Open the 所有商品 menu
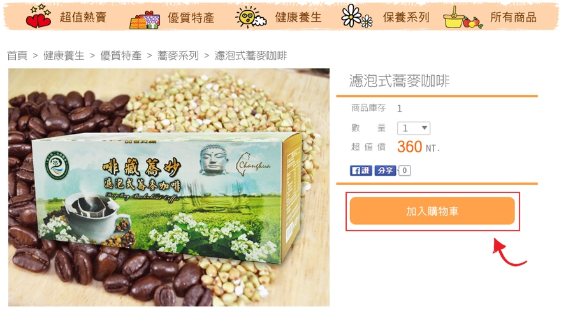The height and width of the screenshot is (309, 561). coord(513,17)
